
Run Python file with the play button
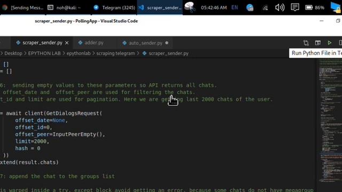pos(330,43)
